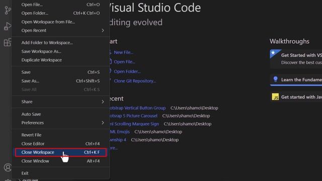Viewport: 322px width, 181px height.
Task: Choose Save As... from the menu
Action: (60, 81)
